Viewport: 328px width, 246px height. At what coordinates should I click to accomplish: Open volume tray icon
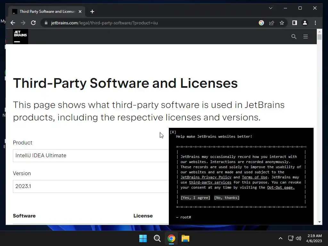(299, 238)
